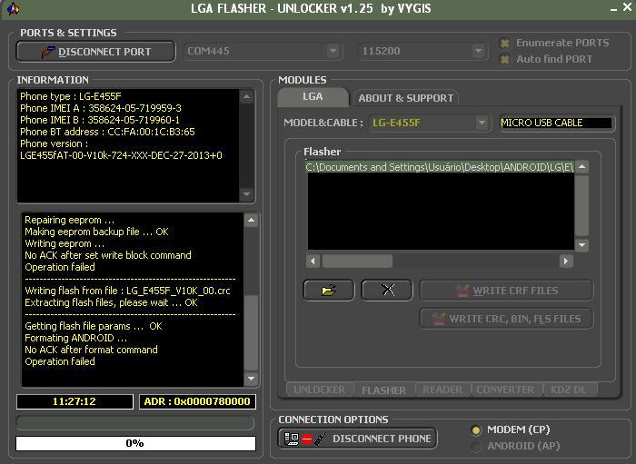This screenshot has height=464, width=636.
Task: Open the FLASHER bottom tab
Action: [383, 390]
